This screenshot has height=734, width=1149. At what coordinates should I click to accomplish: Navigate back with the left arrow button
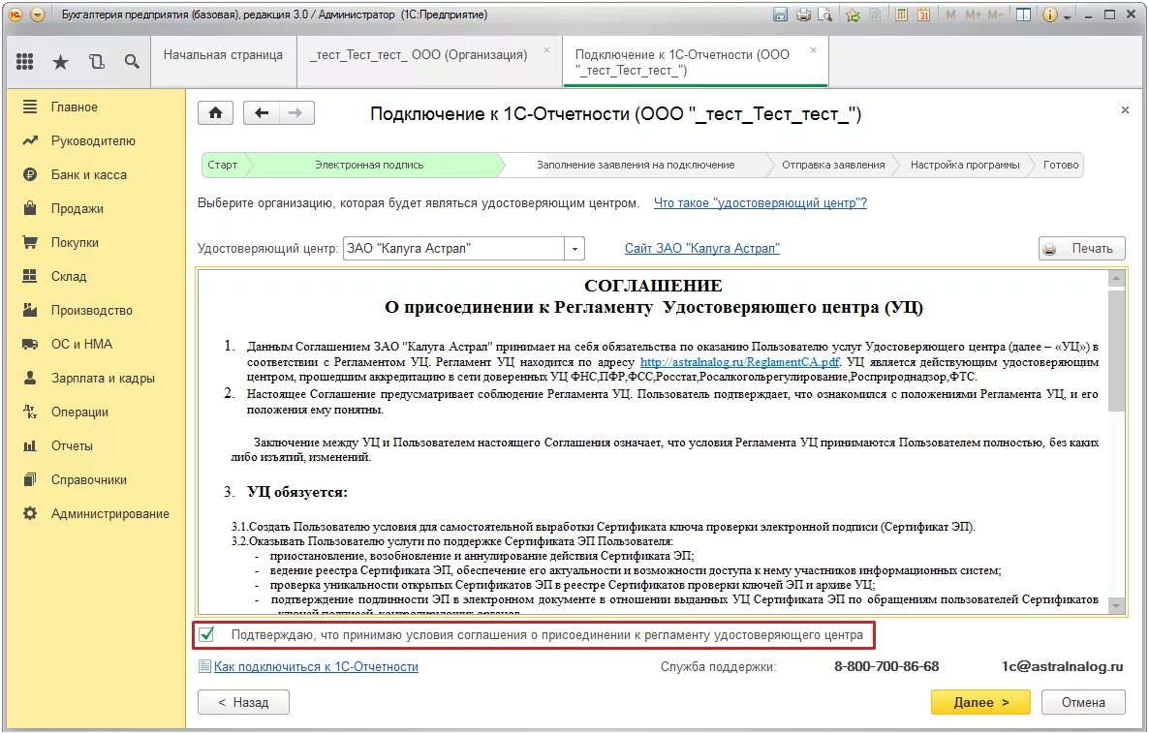point(261,112)
